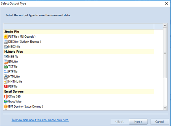The height and width of the screenshot is (126, 171).
Task: Select IBM Domino (Lotus Domino) option
Action: pos(23,106)
